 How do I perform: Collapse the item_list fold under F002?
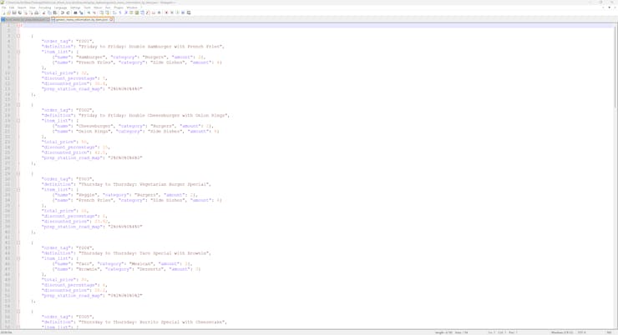[x=18, y=121]
